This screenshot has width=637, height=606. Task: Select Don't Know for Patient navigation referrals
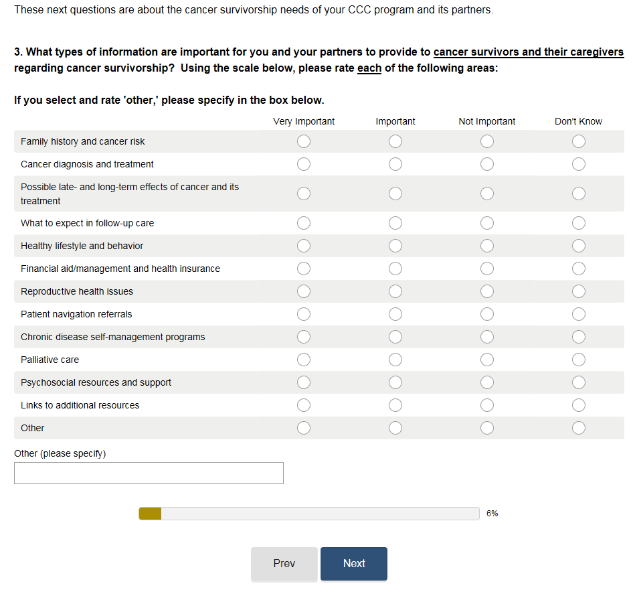point(579,314)
